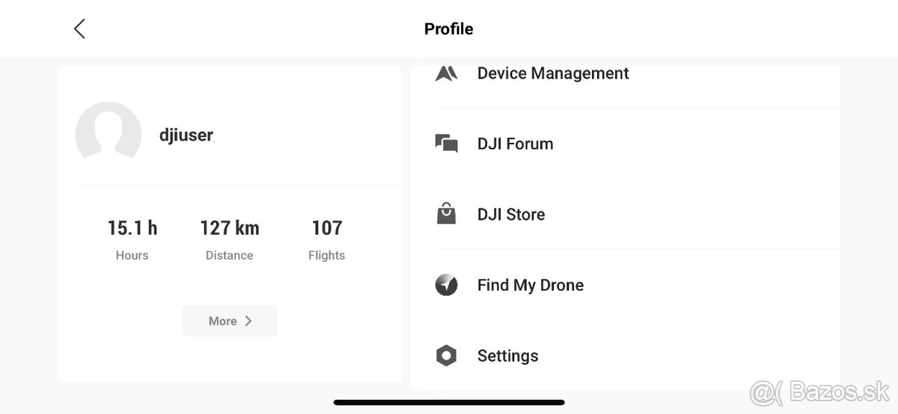The image size is (898, 414).
Task: Go back using the back arrow
Action: (x=79, y=29)
